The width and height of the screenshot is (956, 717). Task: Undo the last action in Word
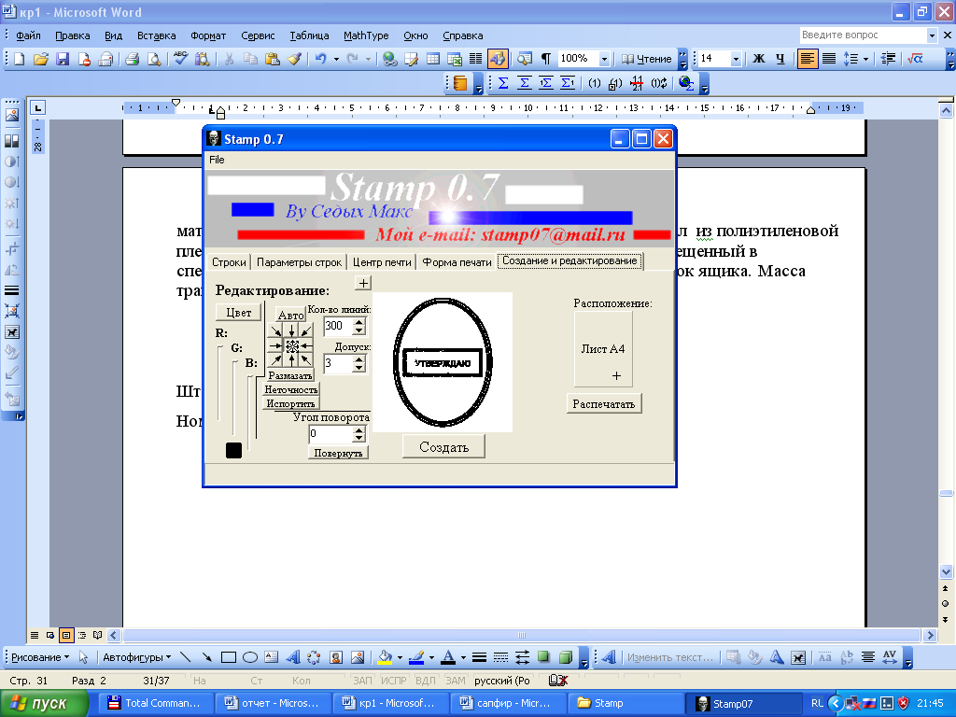pyautogui.click(x=321, y=59)
